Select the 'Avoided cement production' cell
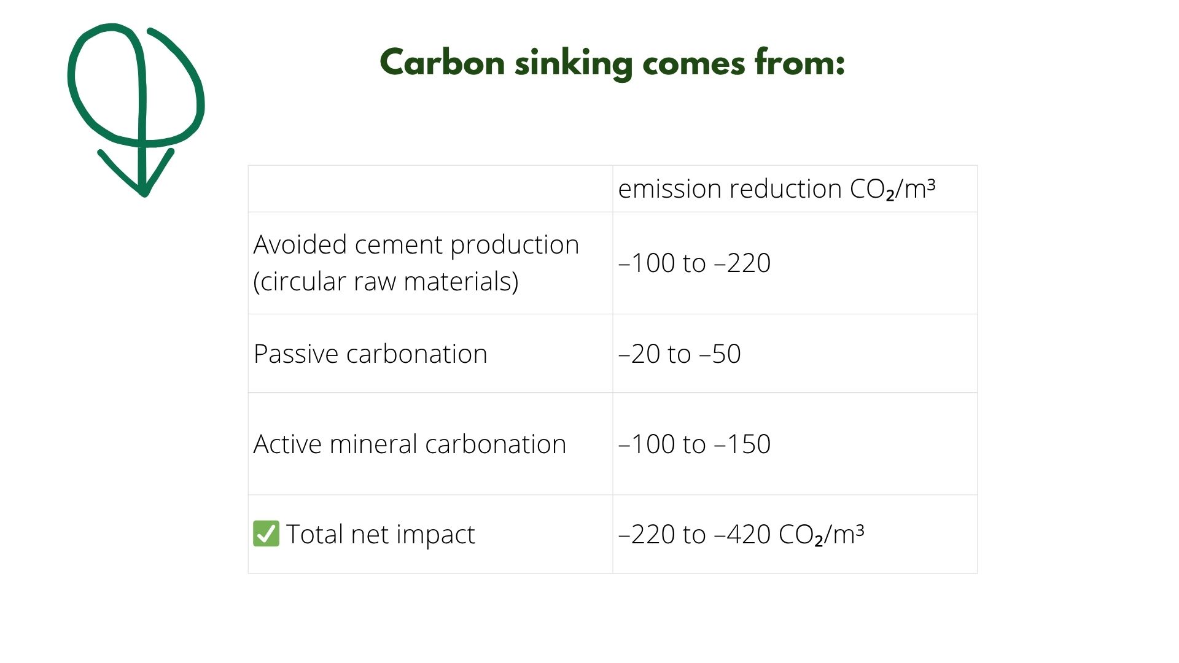This screenshot has height=663, width=1179. coord(430,263)
